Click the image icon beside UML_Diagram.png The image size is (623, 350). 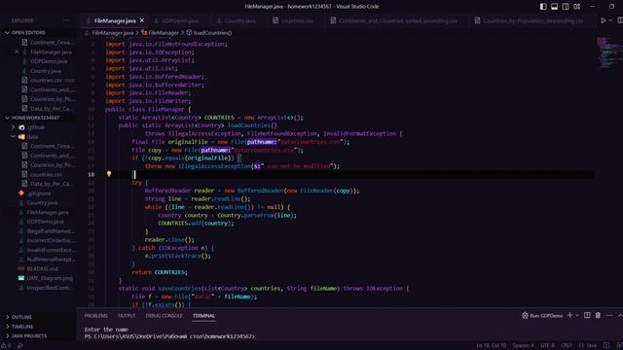(21, 278)
